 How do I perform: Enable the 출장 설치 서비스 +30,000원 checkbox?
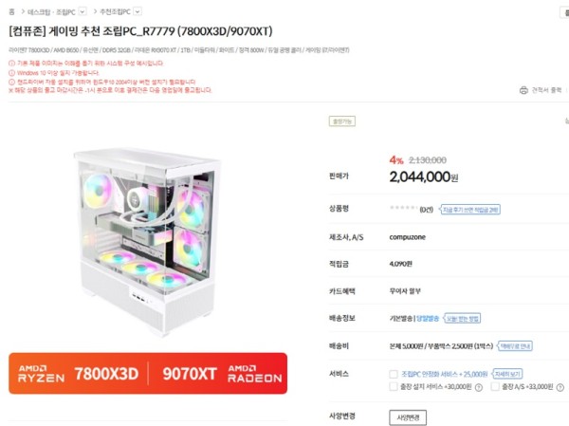pyautogui.click(x=394, y=386)
